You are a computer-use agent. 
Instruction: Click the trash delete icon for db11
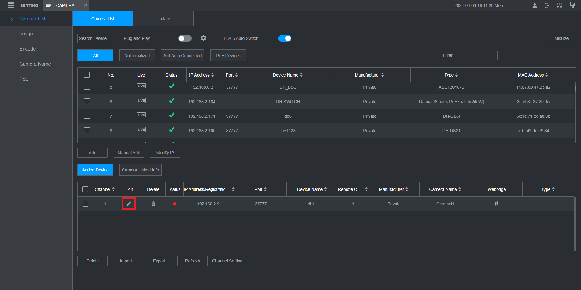click(x=153, y=204)
